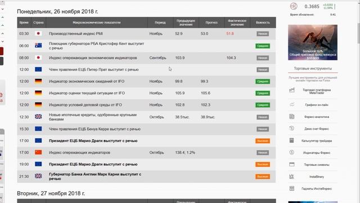
Task: Open the Калькулятор трейдера icon
Action: point(292,140)
